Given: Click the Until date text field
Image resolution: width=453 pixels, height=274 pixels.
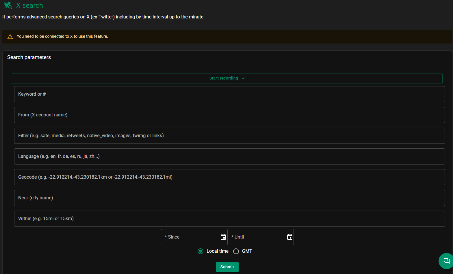Looking at the screenshot, I should (x=257, y=237).
